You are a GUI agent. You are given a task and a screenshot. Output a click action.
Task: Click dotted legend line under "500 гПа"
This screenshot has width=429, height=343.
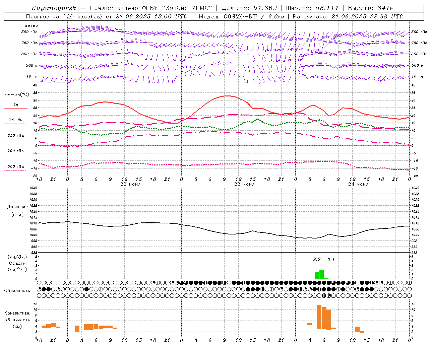(x=15, y=170)
